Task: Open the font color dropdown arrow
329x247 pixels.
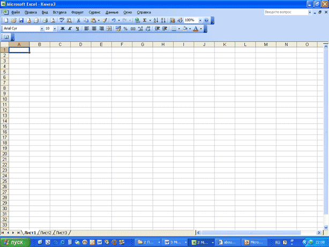Action: (x=201, y=28)
